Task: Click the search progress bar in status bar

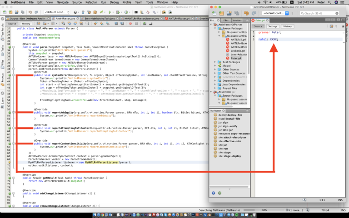Action: click(264, 210)
